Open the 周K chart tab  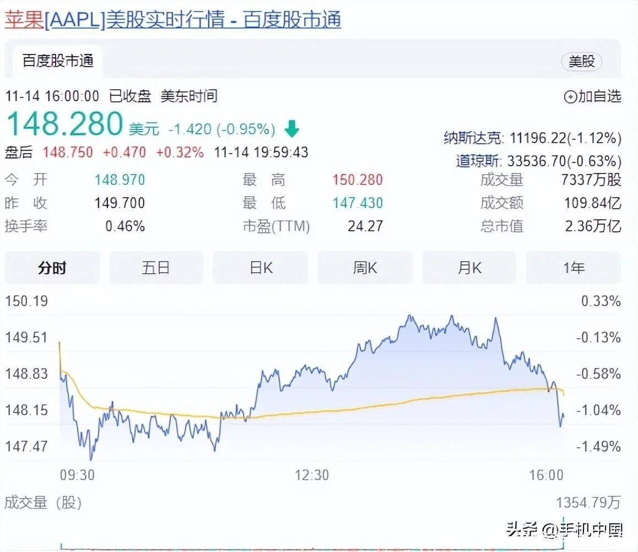365,268
